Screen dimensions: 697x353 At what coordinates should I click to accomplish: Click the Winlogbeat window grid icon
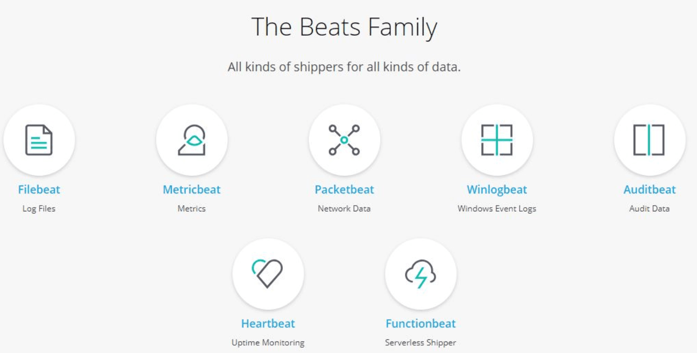(x=497, y=140)
